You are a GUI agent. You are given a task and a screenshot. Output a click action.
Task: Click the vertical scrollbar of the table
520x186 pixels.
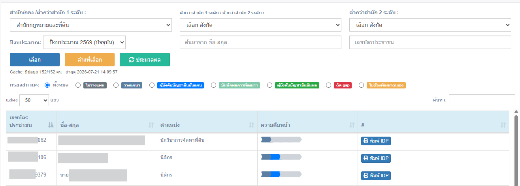click(516, 150)
